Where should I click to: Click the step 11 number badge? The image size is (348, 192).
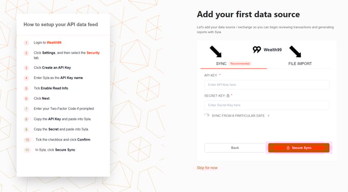(27, 150)
